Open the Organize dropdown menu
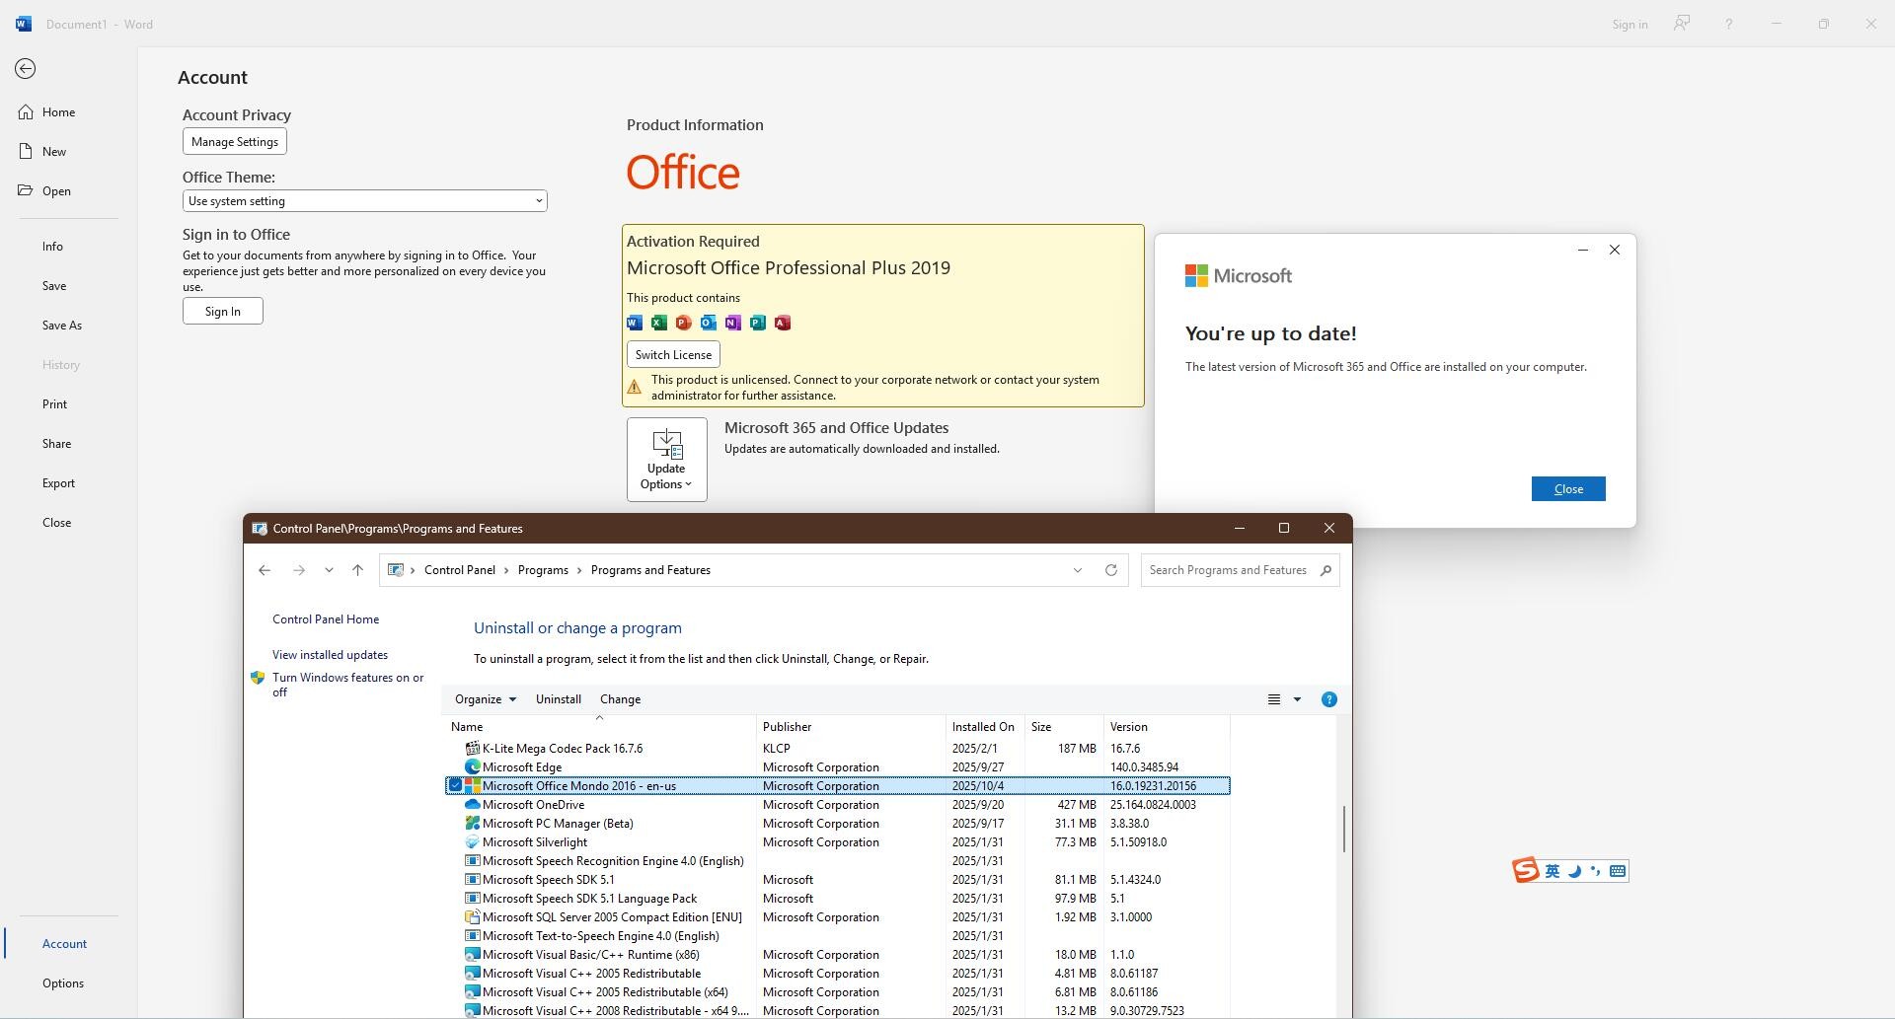The width and height of the screenshot is (1895, 1019). (485, 699)
